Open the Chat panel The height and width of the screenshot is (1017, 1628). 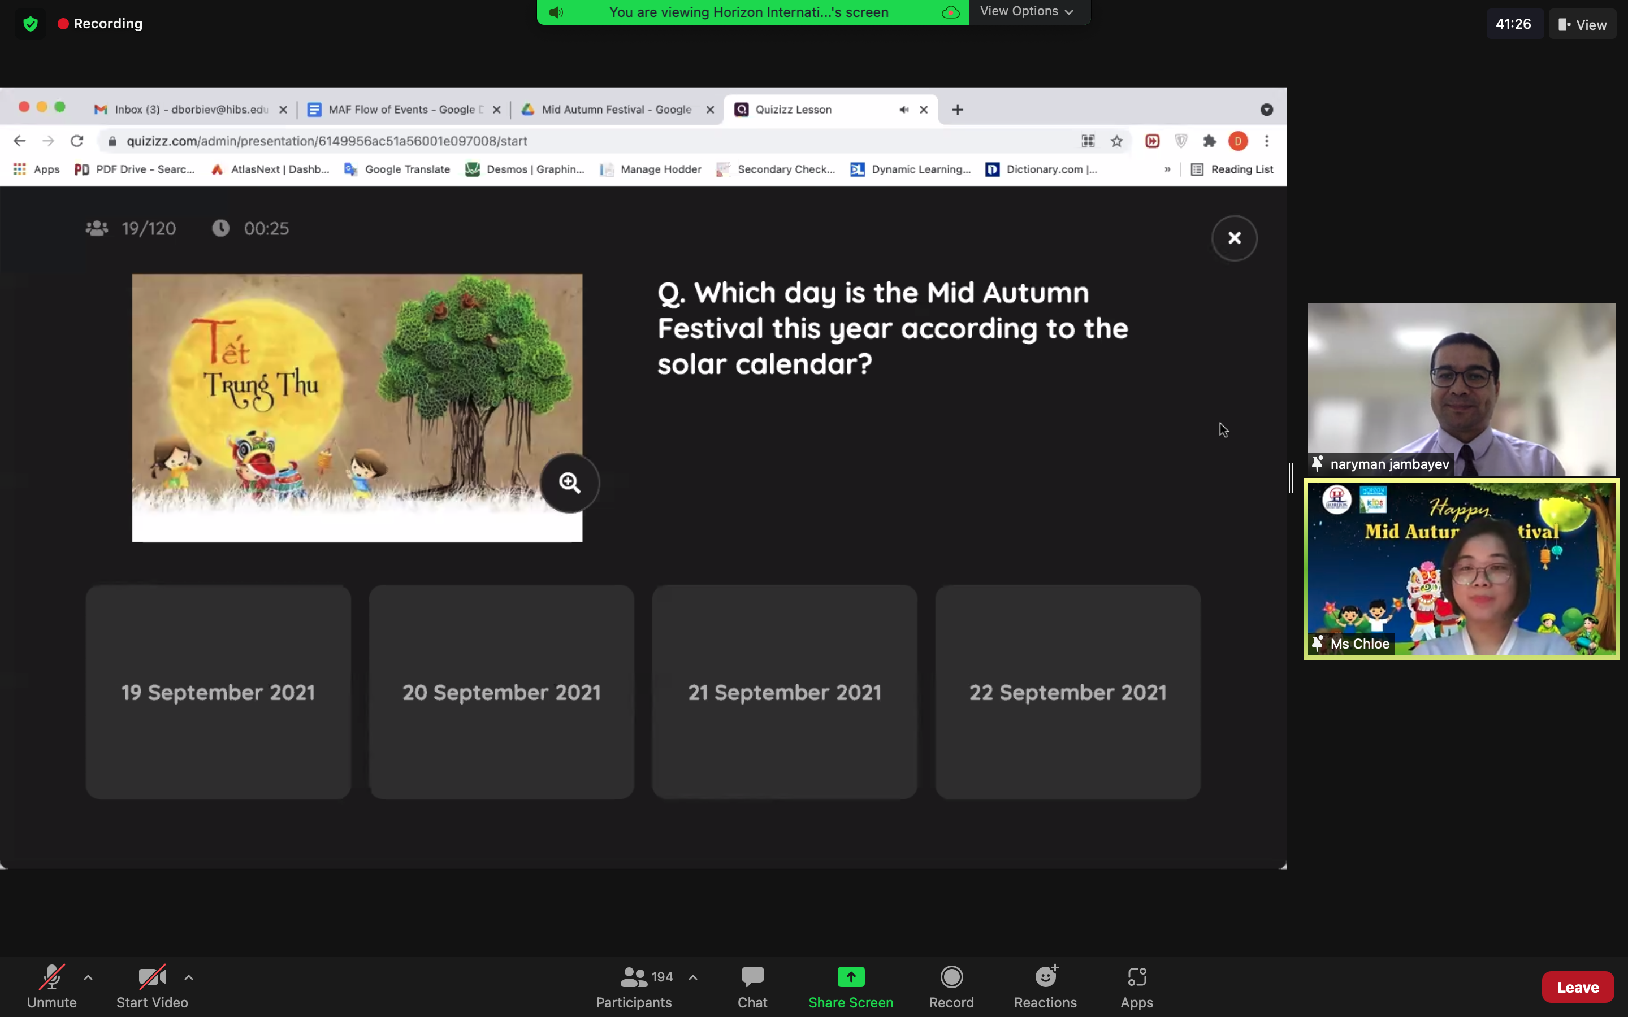752,986
